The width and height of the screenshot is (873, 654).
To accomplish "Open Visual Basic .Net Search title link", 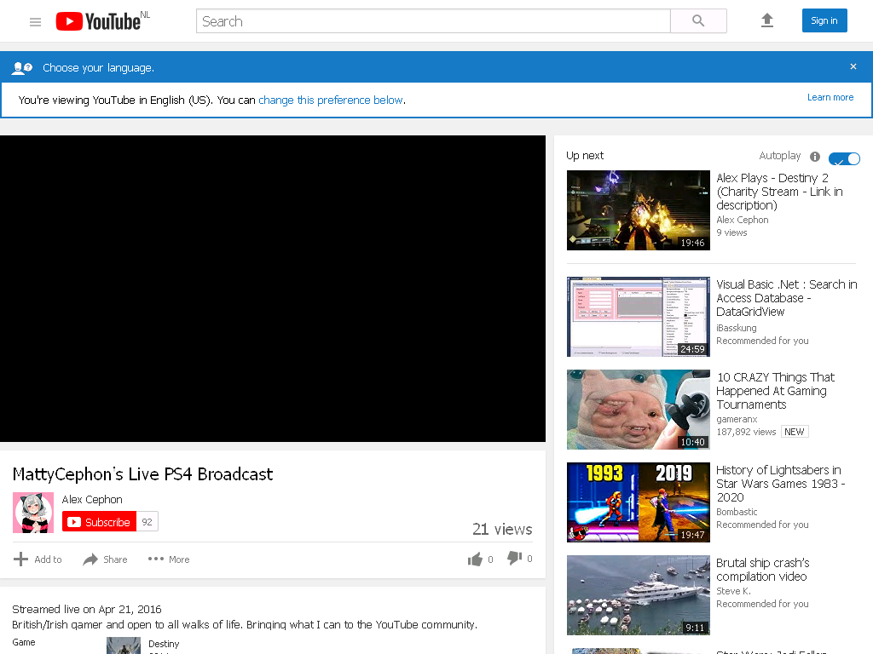I will coord(786,298).
